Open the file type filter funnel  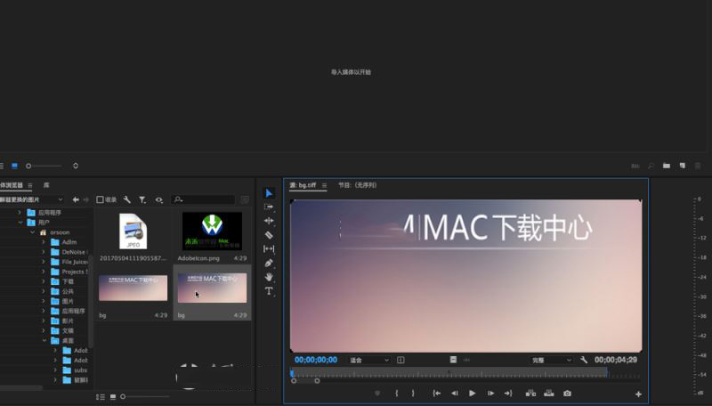(142, 199)
